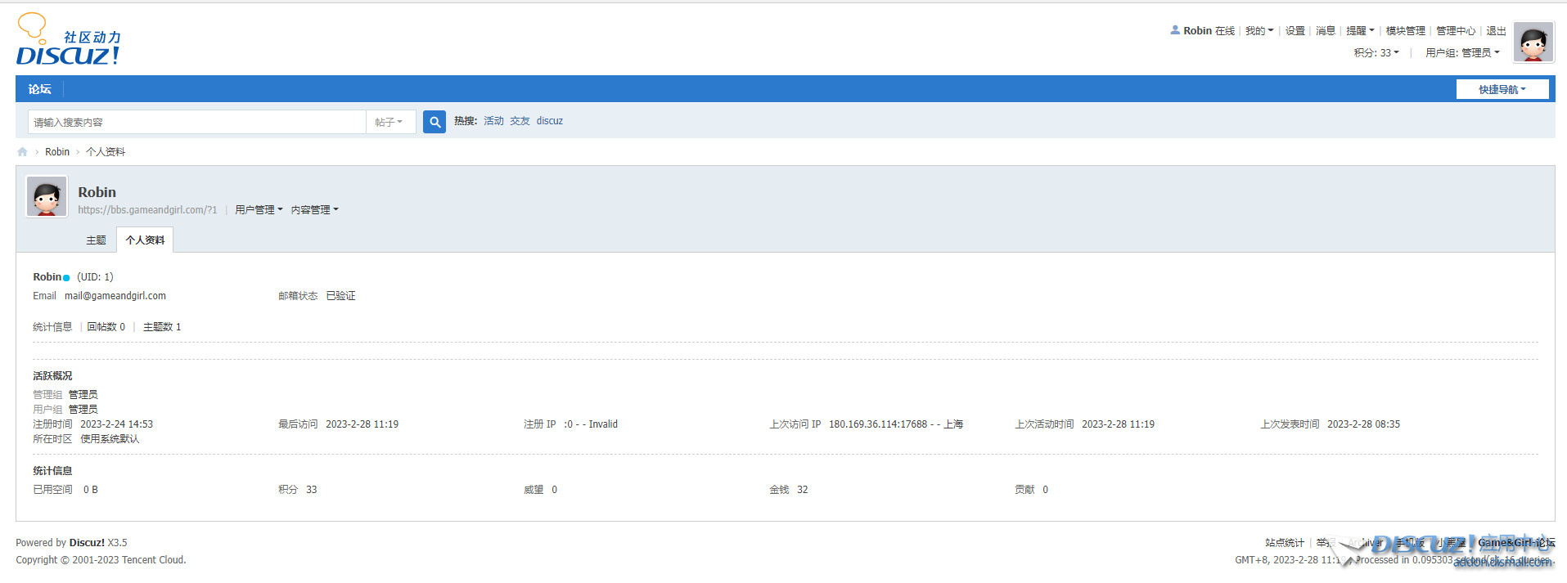The height and width of the screenshot is (583, 1567).
Task: Click the Discuz! logo in the header
Action: 68,41
